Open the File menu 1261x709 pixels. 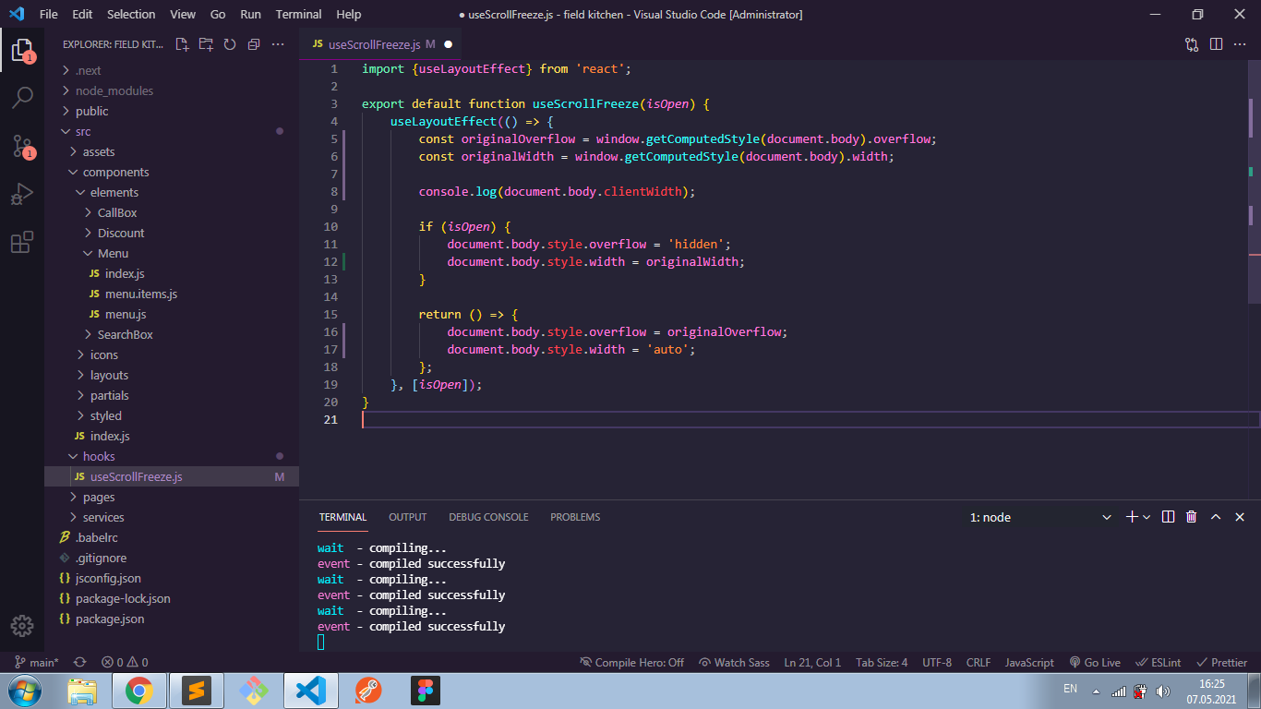pyautogui.click(x=49, y=14)
